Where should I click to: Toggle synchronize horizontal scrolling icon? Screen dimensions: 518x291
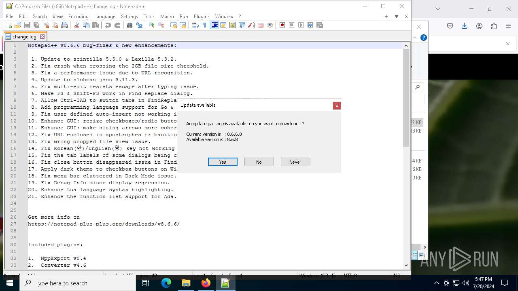[183, 25]
